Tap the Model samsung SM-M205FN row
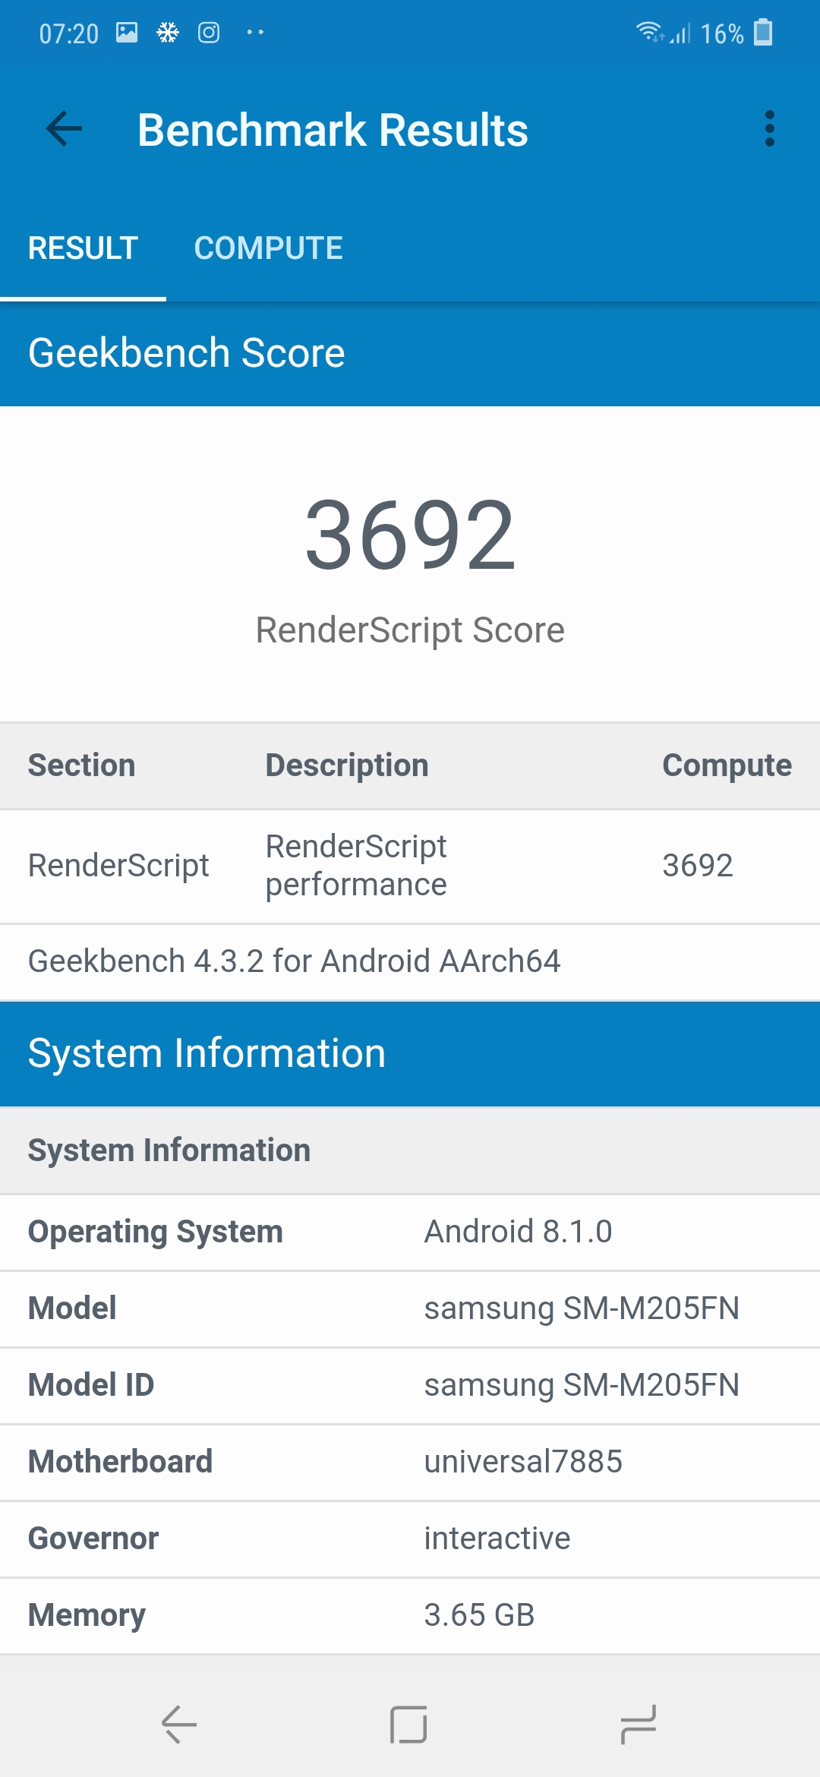Viewport: 820px width, 1777px height. [410, 1308]
